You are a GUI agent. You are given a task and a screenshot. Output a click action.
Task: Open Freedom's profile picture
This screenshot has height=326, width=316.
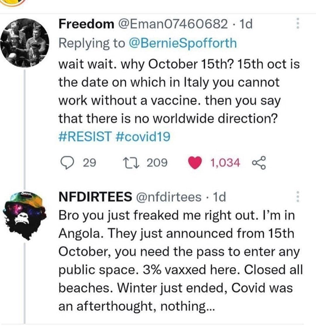tap(24, 44)
